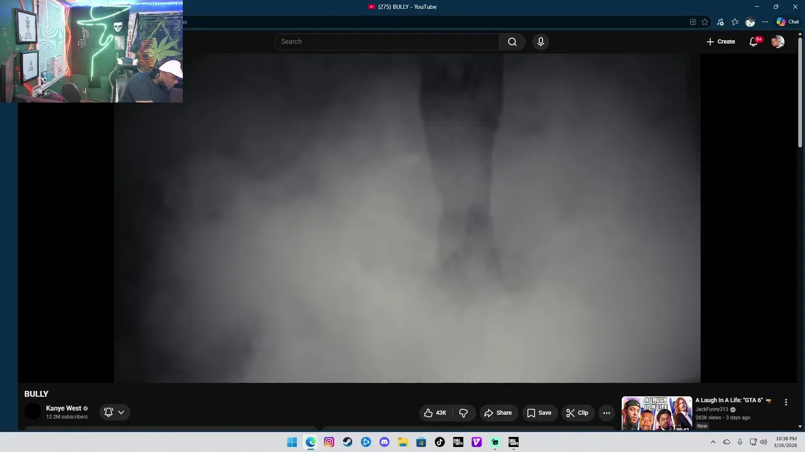Dislike the BULLY video
This screenshot has height=452, width=805.
click(464, 412)
